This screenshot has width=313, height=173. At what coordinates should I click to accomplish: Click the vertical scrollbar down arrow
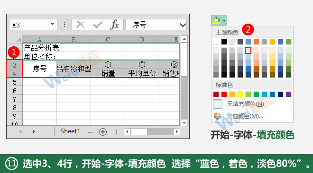tap(184, 123)
